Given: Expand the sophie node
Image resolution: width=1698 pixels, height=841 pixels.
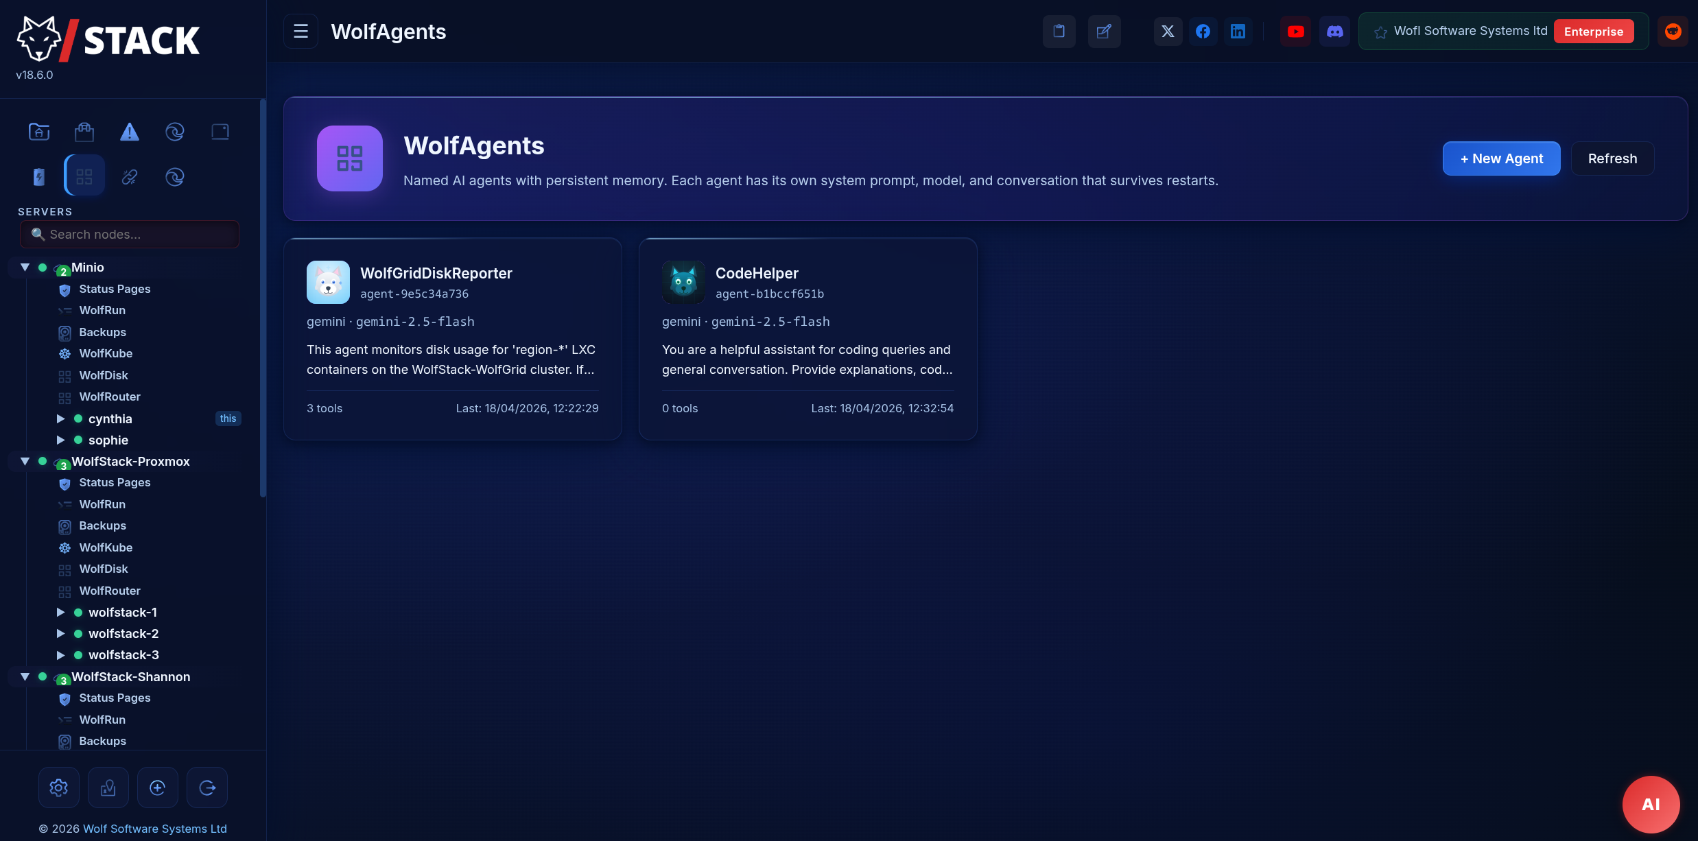Looking at the screenshot, I should point(60,440).
